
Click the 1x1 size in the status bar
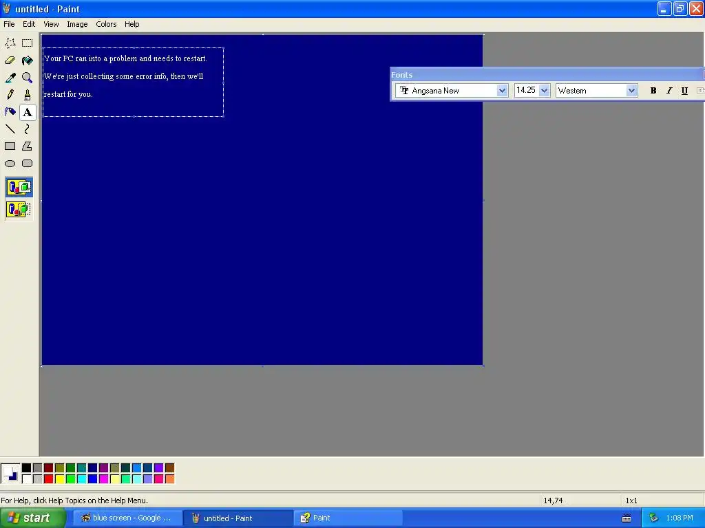coord(631,500)
